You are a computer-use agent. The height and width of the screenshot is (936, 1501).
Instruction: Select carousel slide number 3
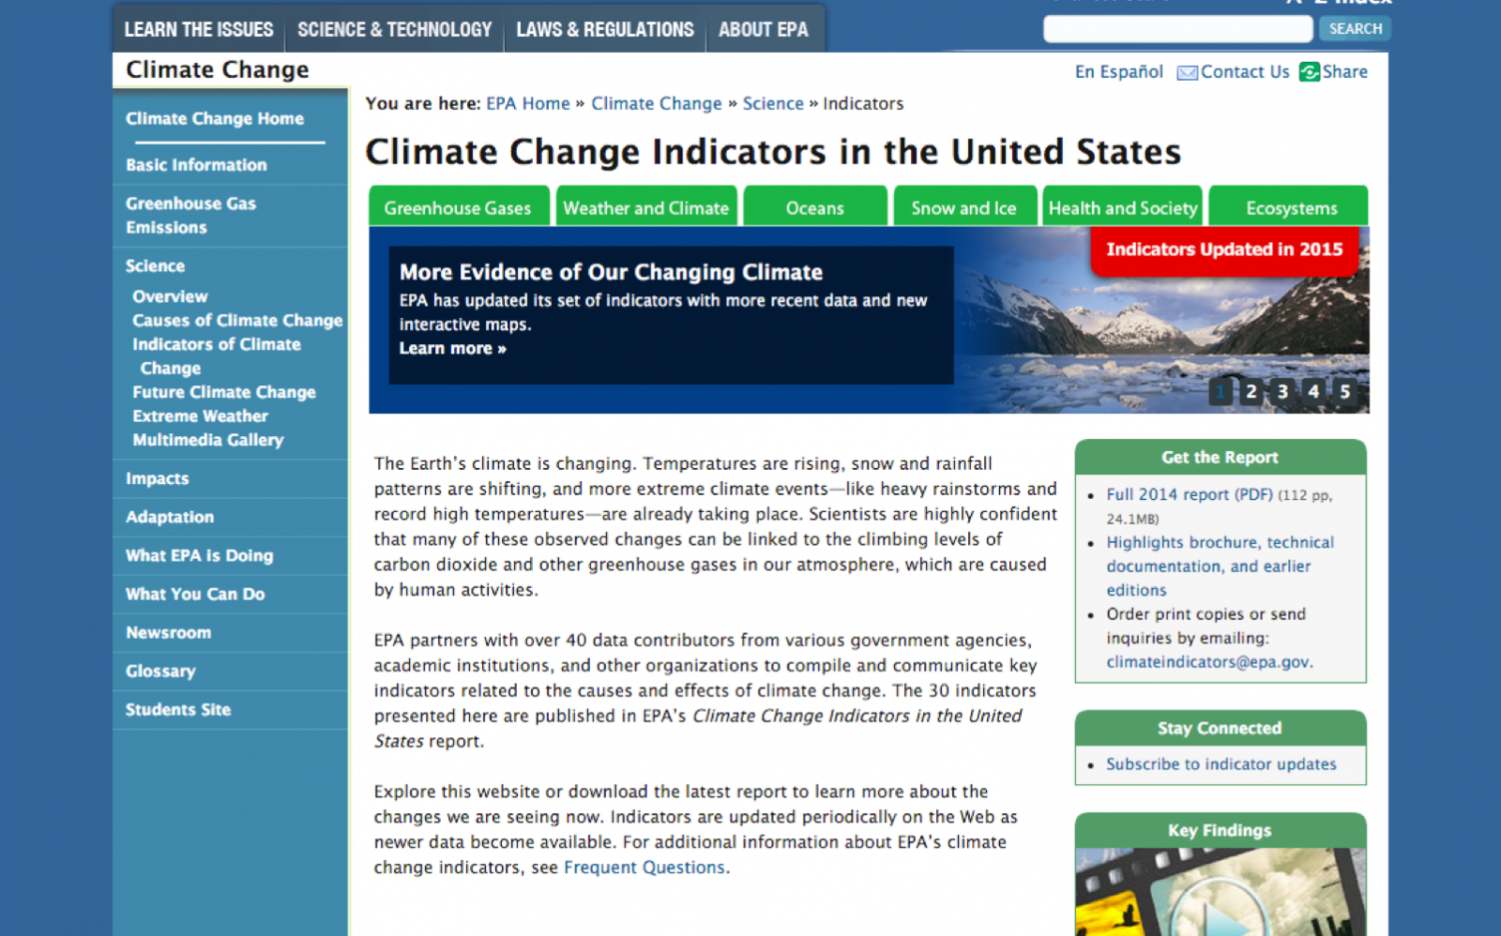[1282, 392]
